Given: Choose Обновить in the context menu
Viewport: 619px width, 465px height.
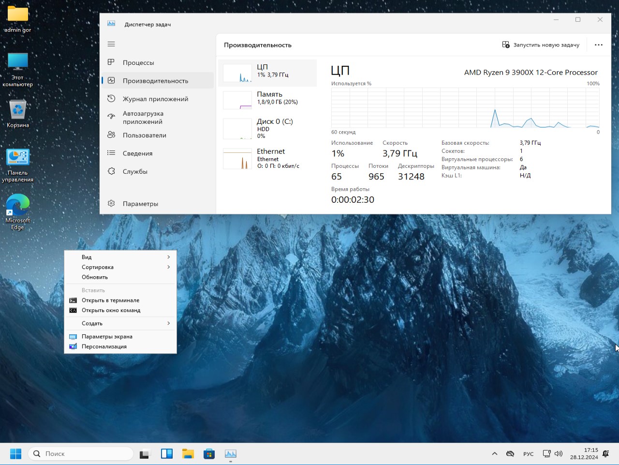Looking at the screenshot, I should click(x=95, y=277).
